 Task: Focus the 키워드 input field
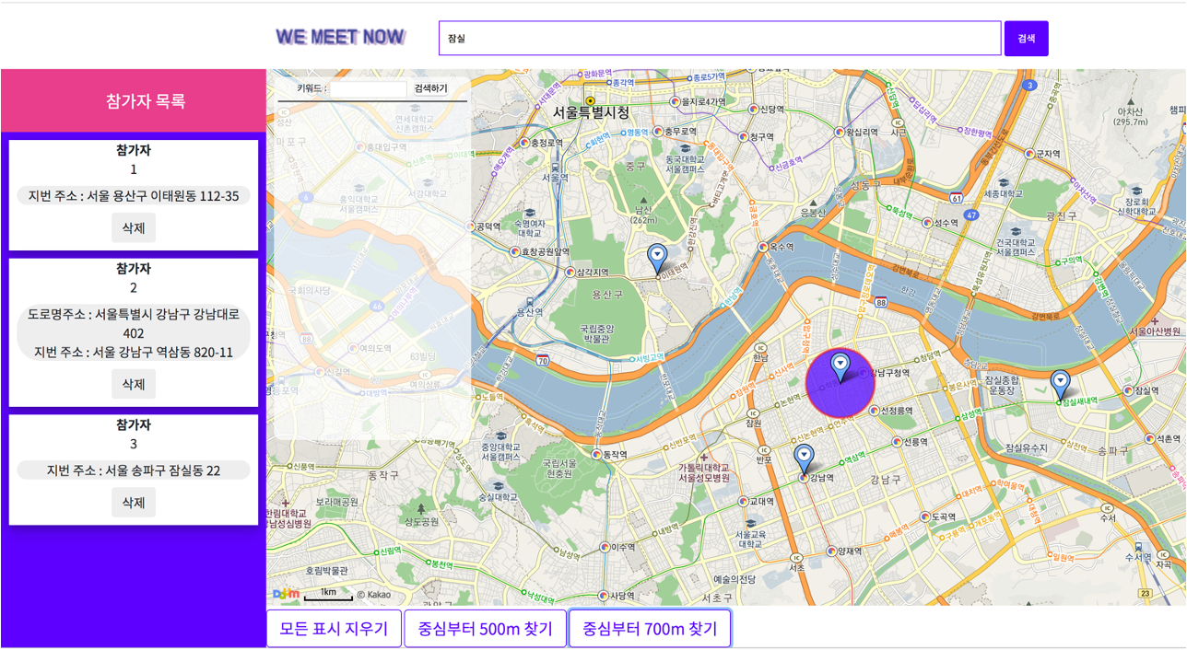tap(369, 88)
